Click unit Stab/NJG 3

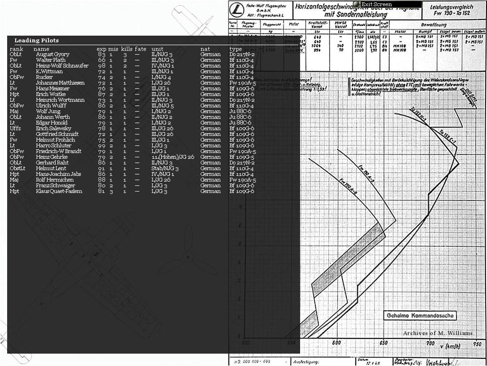point(165,168)
